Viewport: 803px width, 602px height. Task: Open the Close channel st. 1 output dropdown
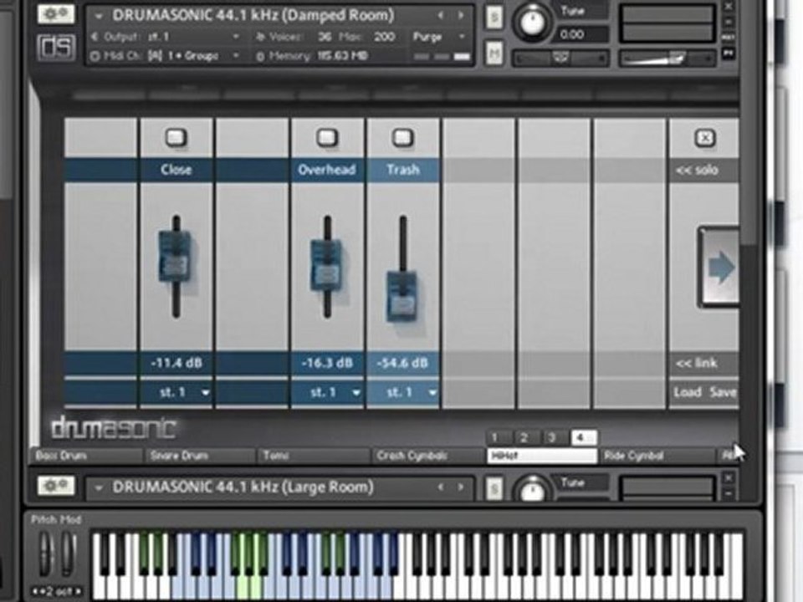(x=176, y=393)
